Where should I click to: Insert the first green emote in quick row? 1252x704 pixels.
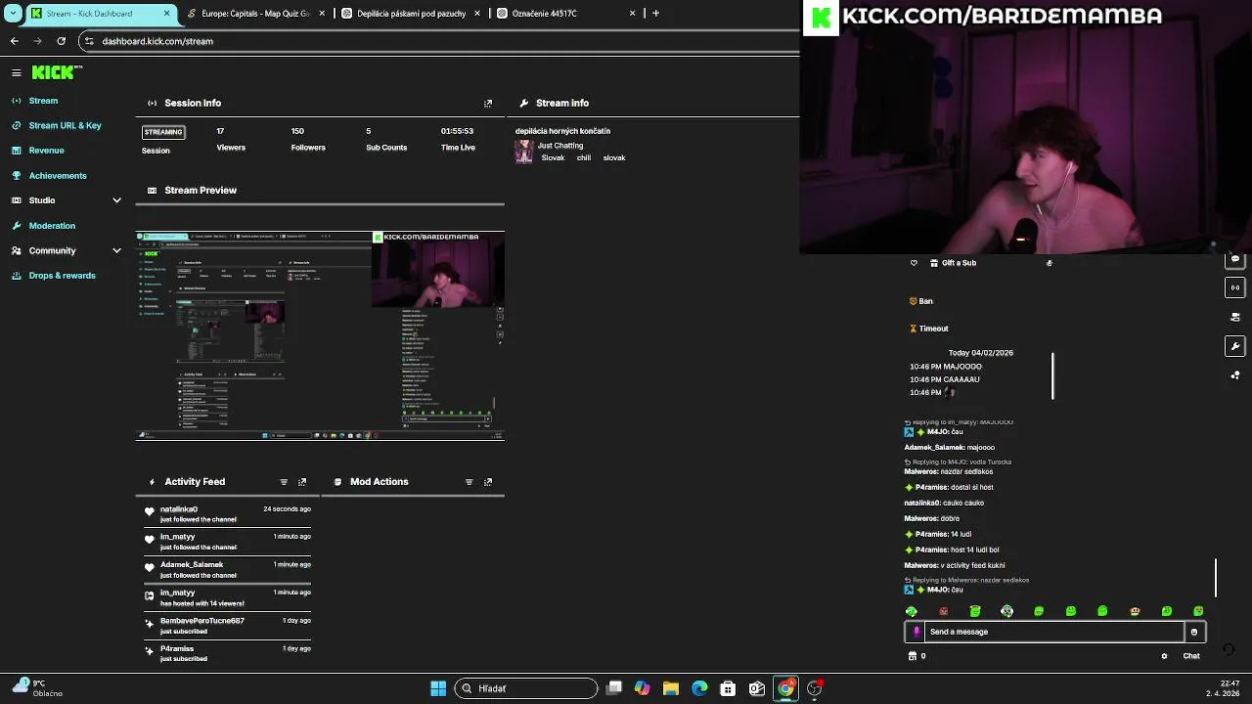tap(912, 612)
